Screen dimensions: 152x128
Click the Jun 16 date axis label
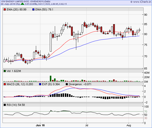point(40,125)
